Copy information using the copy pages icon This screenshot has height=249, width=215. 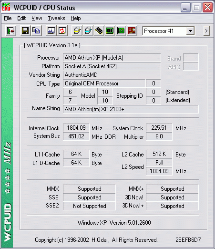[x=36, y=31]
